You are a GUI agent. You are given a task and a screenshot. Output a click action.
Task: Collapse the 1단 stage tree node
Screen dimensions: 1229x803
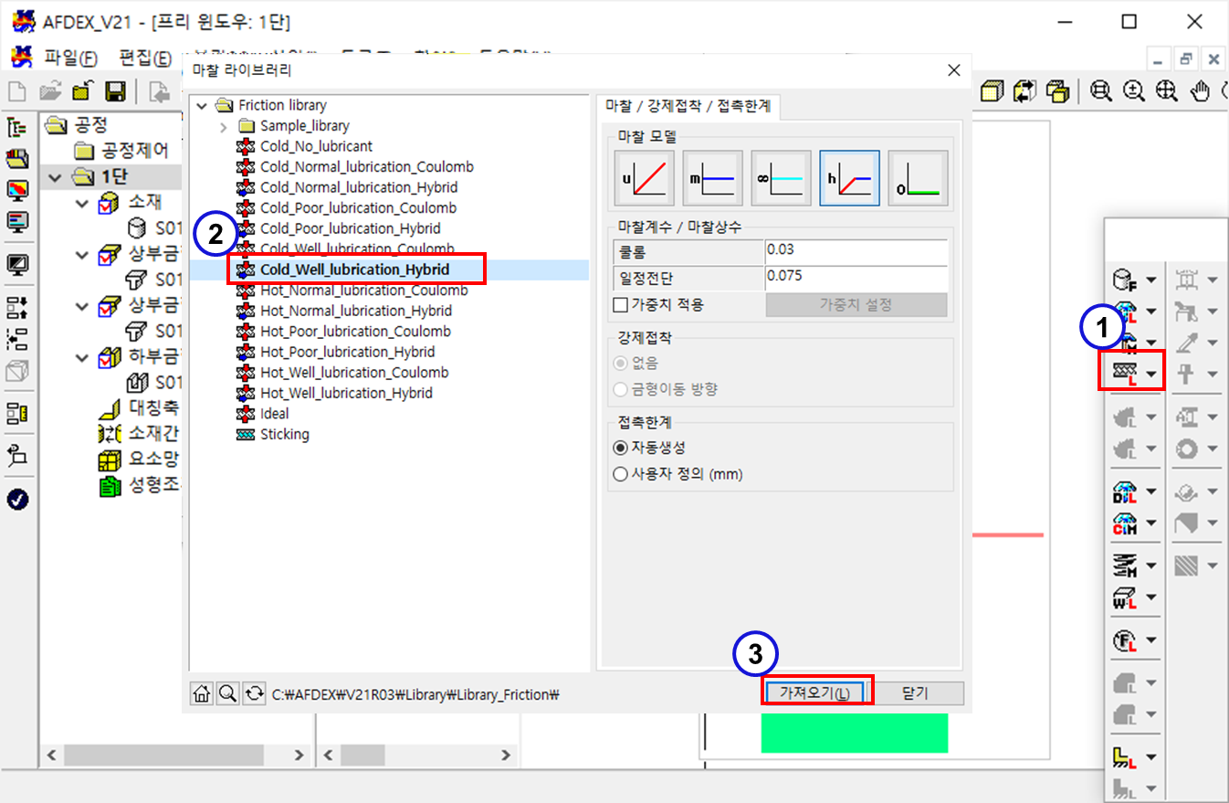(x=56, y=177)
